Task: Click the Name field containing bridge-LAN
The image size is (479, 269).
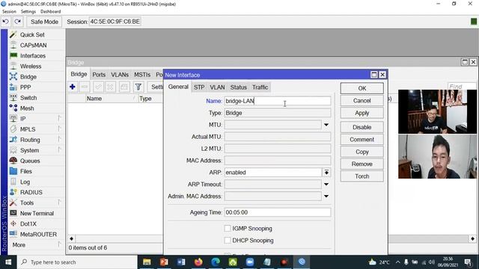Action: (x=278, y=101)
